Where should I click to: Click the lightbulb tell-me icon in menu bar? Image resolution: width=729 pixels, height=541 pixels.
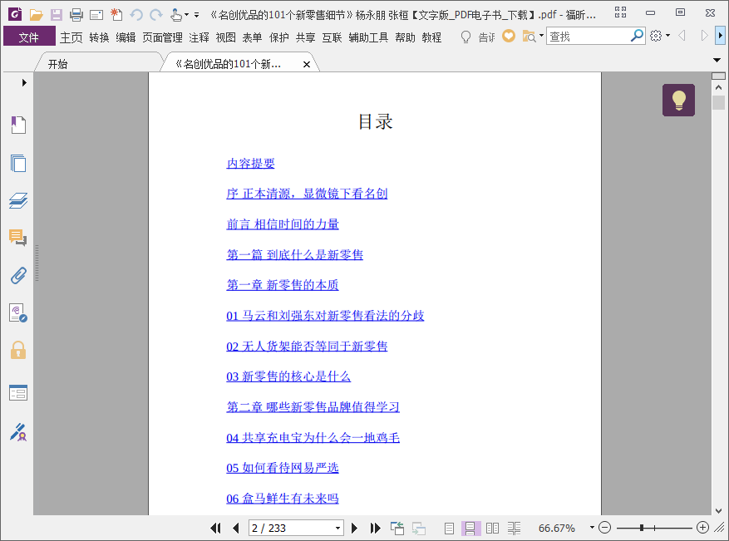tap(465, 37)
